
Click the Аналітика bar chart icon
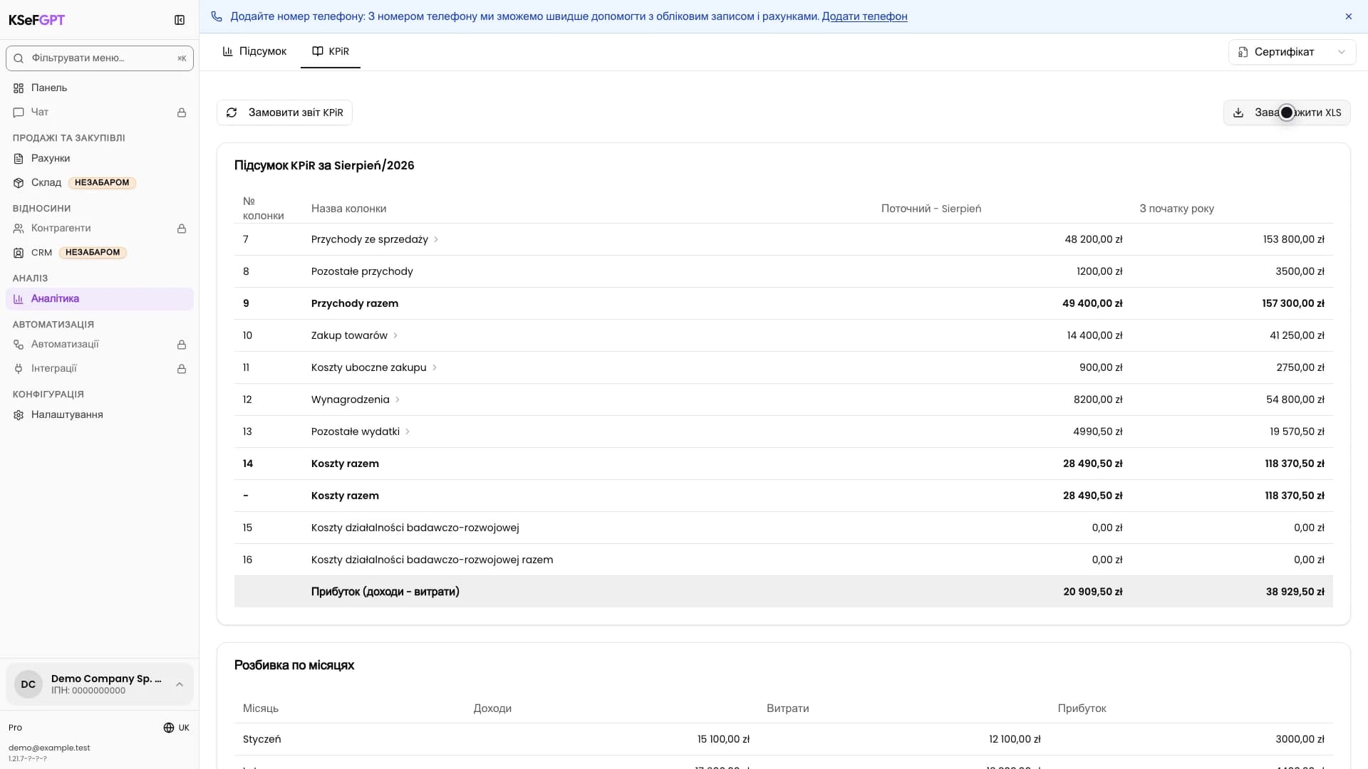(x=19, y=299)
